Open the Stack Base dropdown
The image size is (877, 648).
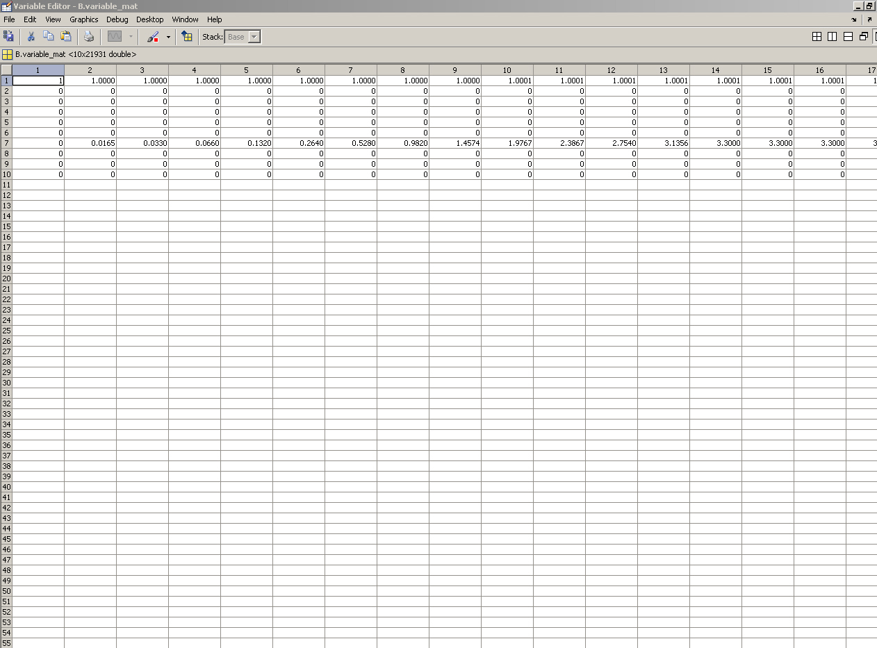tap(243, 37)
